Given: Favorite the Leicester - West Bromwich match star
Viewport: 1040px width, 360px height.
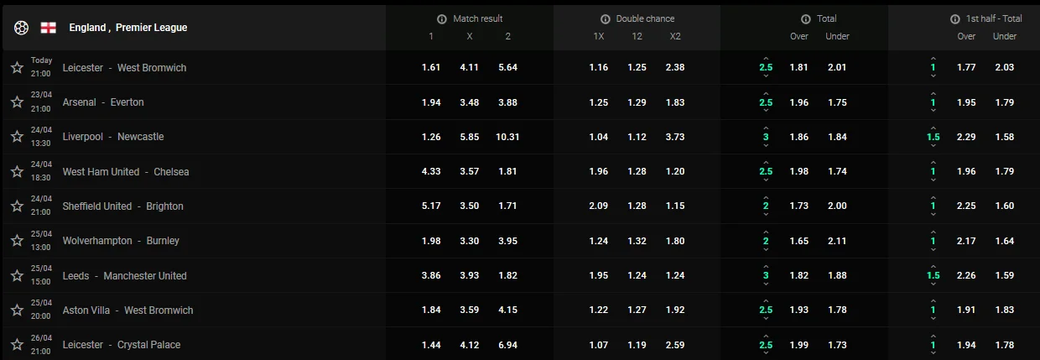Looking at the screenshot, I should (17, 67).
